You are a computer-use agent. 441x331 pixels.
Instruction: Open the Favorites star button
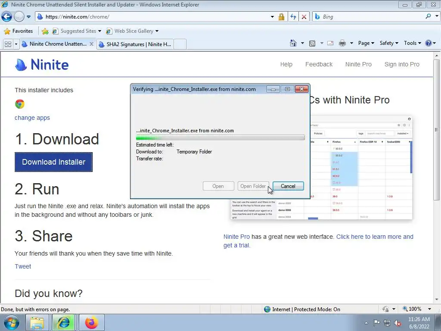pos(19,31)
